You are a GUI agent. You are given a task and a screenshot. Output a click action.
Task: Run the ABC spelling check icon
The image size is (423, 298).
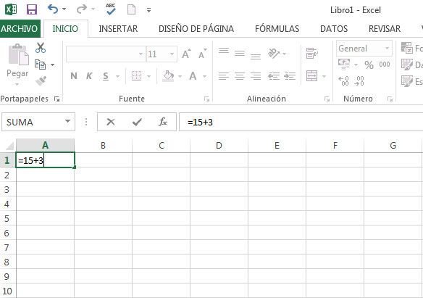111,9
